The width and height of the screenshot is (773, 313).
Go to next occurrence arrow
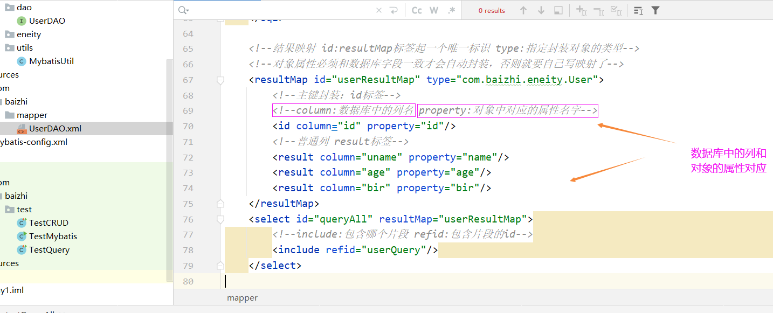pos(541,10)
